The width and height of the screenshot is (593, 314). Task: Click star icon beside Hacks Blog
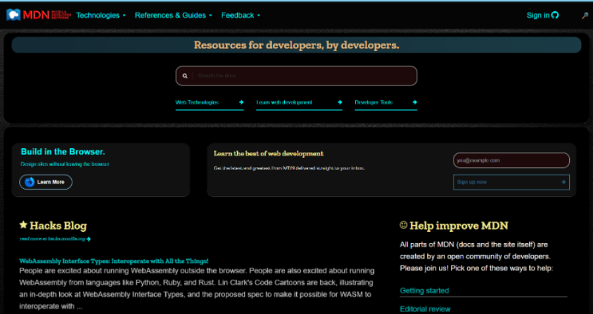click(x=24, y=225)
